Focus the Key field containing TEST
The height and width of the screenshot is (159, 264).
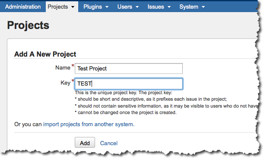[x=129, y=83]
